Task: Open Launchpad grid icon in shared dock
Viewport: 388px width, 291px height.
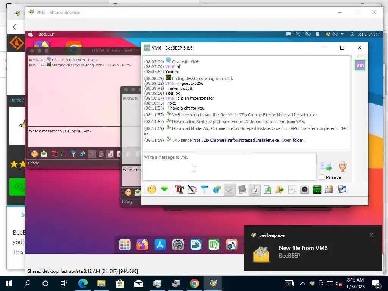Action: click(x=125, y=245)
